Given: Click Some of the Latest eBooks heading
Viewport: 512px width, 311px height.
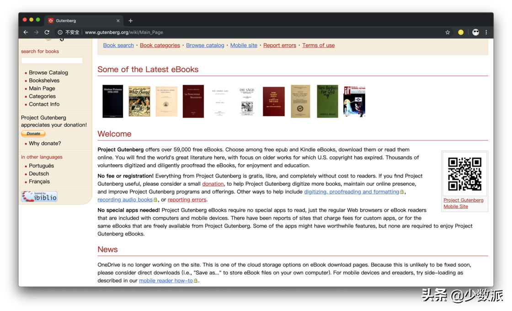Looking at the screenshot, I should pos(148,69).
